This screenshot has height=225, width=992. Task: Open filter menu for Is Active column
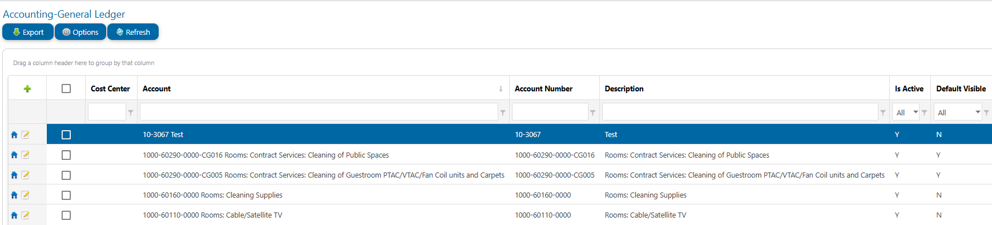925,112
